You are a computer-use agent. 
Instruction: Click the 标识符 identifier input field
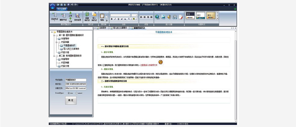coord(76,84)
